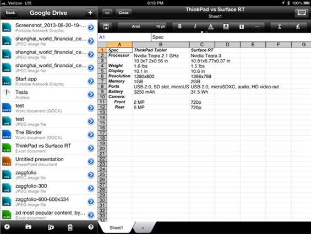
Task: Add new sheet with plus tab
Action: [x=143, y=228]
